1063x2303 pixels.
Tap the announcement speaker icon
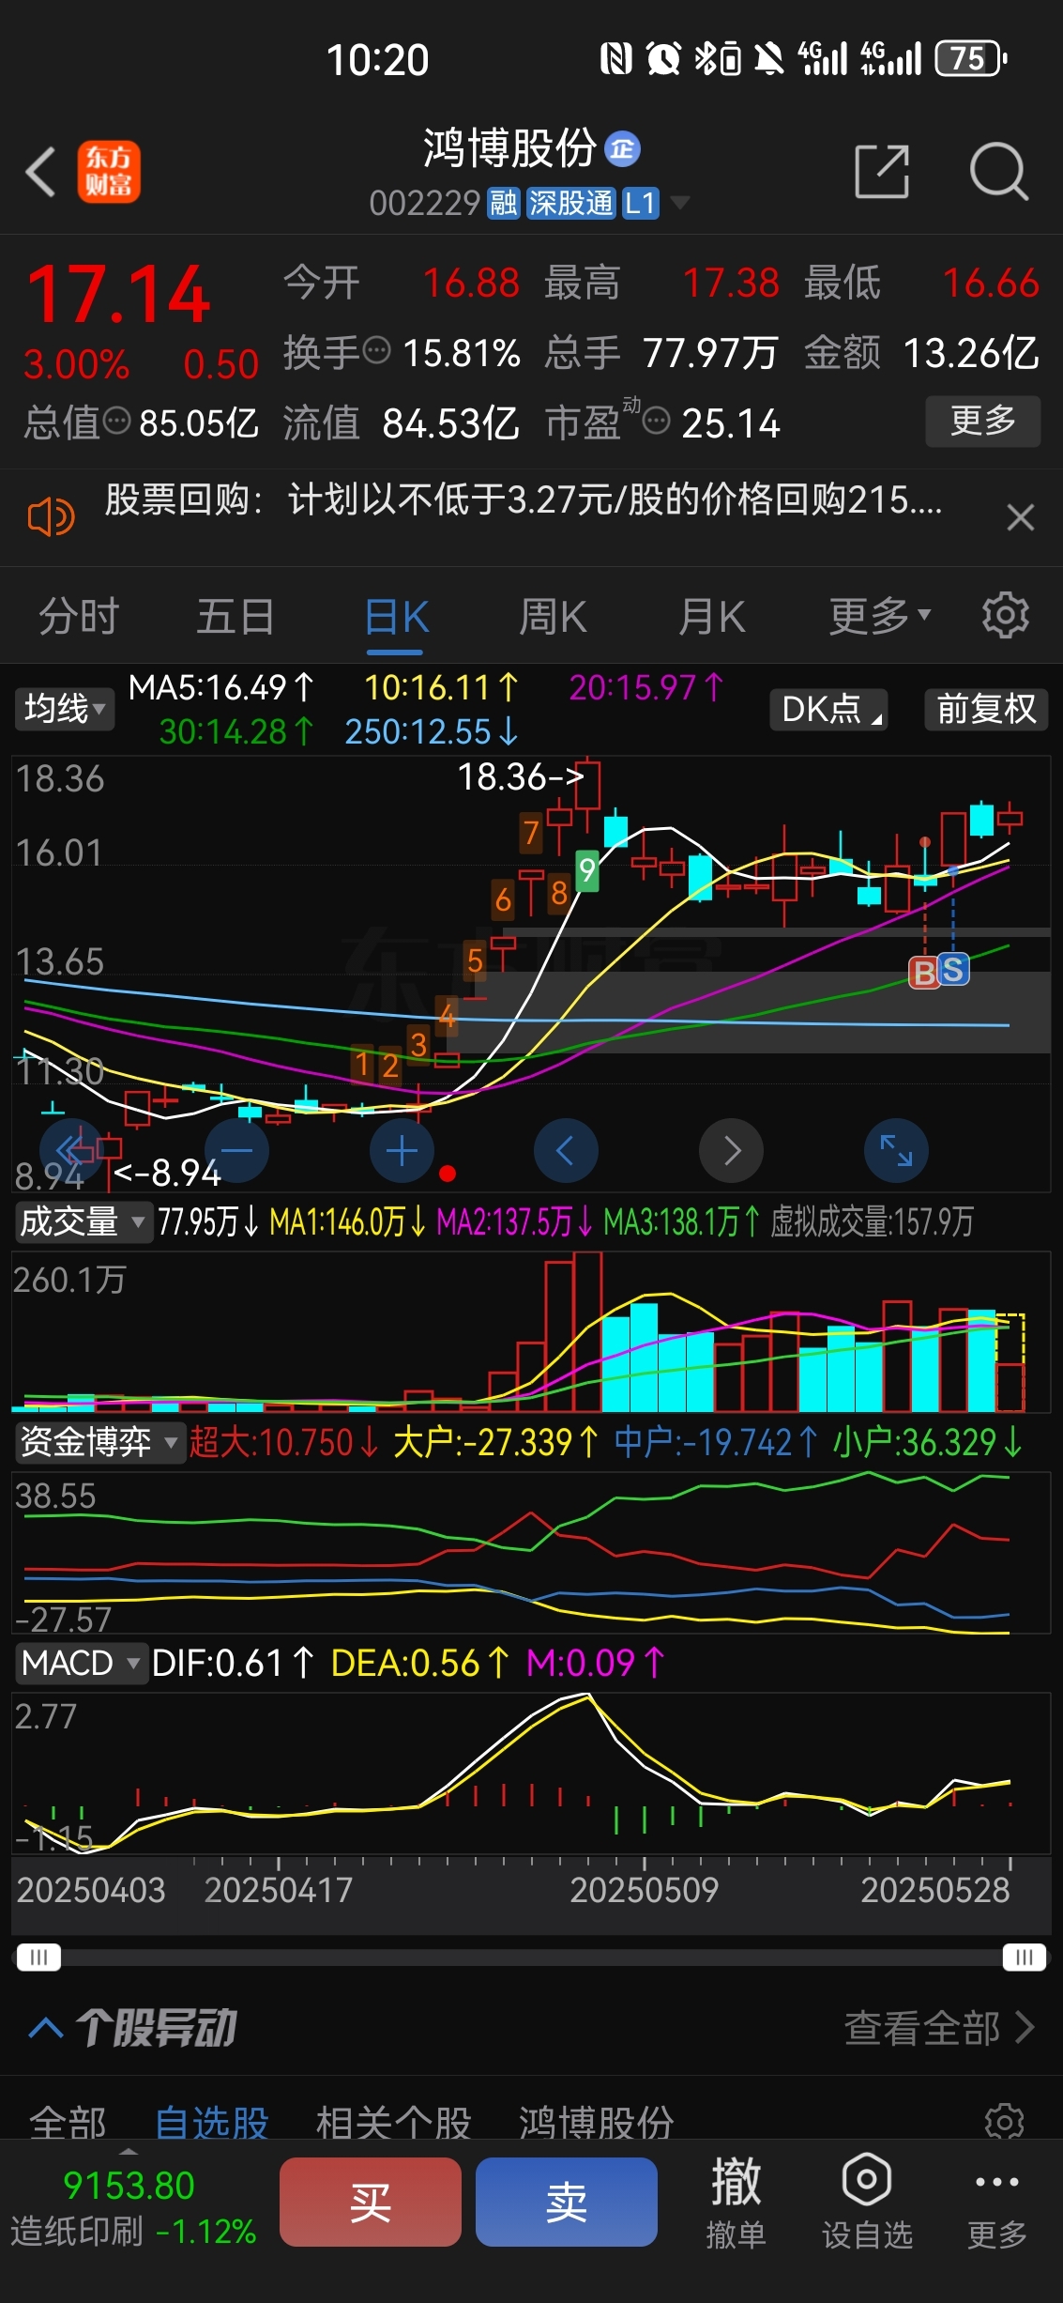(x=51, y=517)
